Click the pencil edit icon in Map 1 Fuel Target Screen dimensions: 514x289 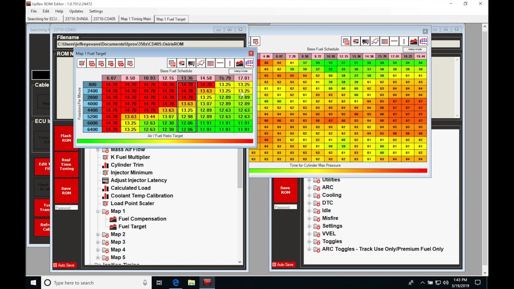(82, 63)
